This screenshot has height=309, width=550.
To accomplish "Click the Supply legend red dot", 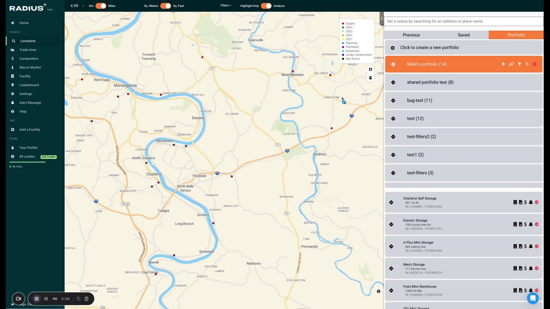I will [x=343, y=24].
